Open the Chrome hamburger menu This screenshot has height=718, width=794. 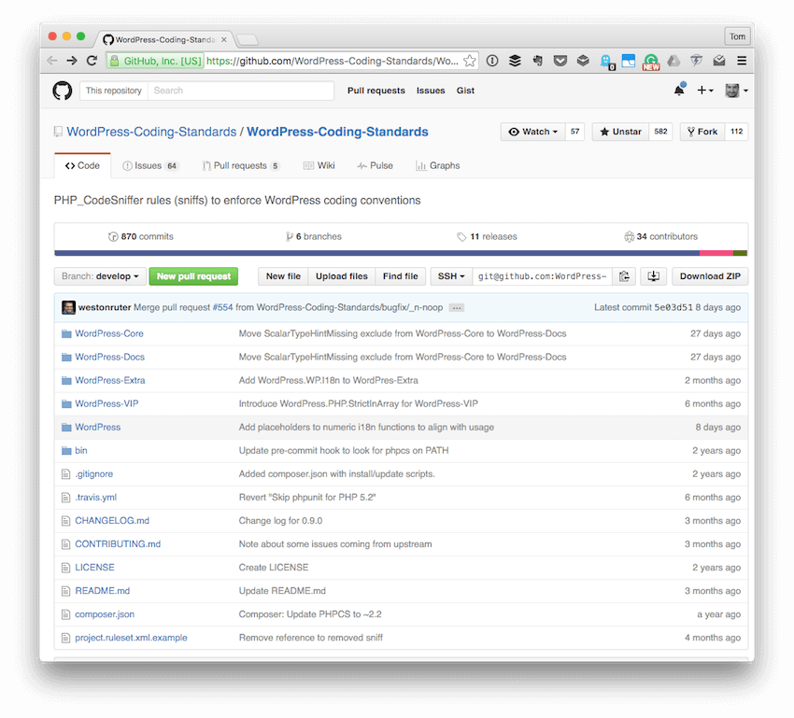click(x=742, y=61)
